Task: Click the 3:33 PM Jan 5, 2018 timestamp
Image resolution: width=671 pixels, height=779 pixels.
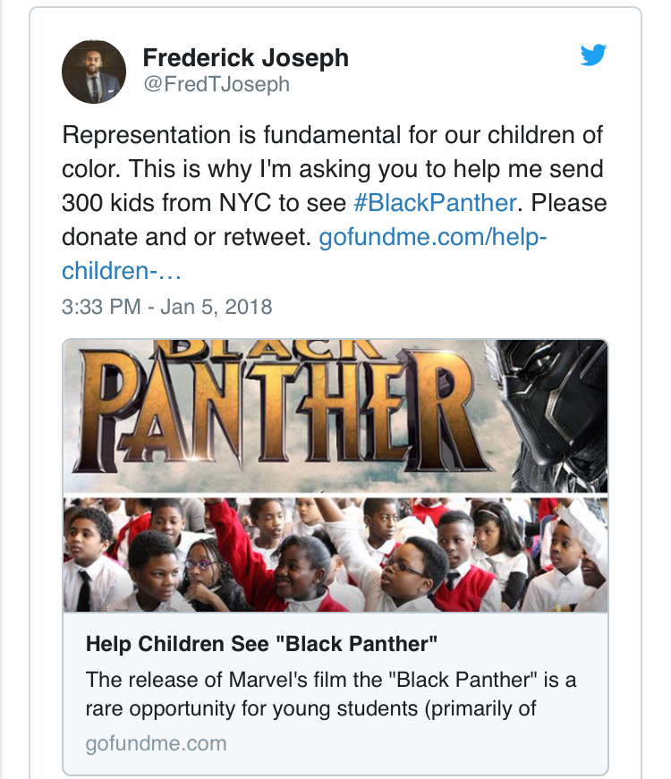Action: [x=166, y=307]
